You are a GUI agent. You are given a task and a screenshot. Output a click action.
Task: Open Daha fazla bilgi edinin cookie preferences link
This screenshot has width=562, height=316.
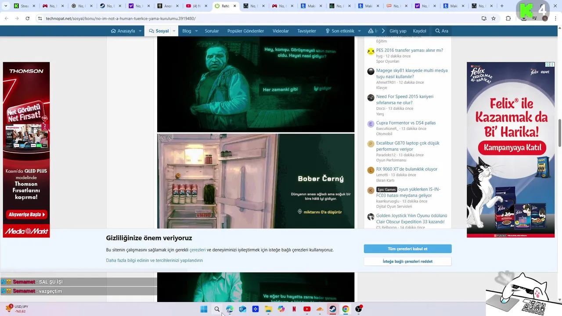coord(154,260)
